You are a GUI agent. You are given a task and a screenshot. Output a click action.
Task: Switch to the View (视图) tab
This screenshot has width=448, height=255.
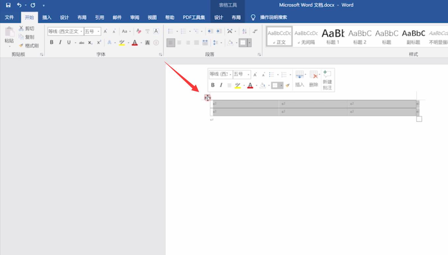click(152, 17)
